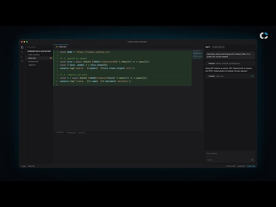276x207 pixels.
Task: Open the Search magnifier icon in activity bar
Action: point(22,52)
